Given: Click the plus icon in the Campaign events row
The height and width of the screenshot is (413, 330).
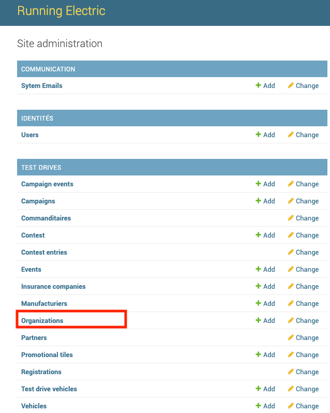Looking at the screenshot, I should pyautogui.click(x=258, y=184).
